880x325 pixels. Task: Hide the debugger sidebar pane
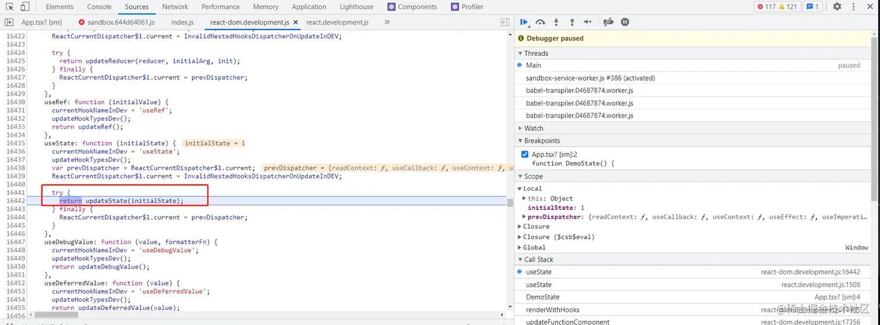(505, 22)
